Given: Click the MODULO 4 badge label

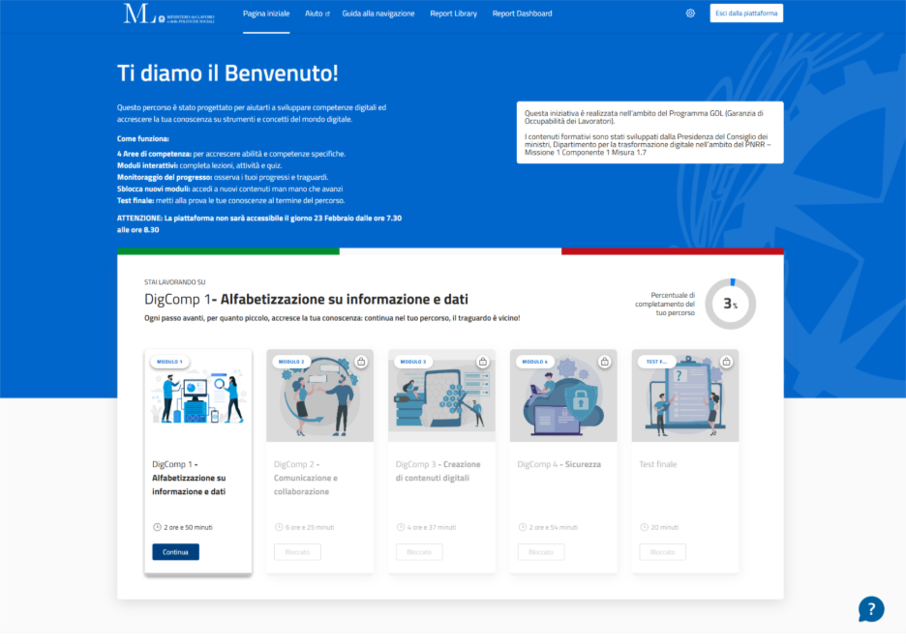Looking at the screenshot, I should (535, 362).
